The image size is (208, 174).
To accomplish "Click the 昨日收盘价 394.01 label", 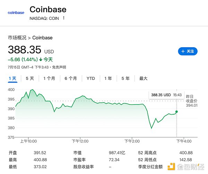I will (191, 100).
